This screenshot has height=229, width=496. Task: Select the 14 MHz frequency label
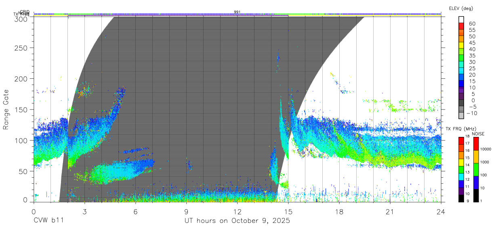tap(467, 165)
